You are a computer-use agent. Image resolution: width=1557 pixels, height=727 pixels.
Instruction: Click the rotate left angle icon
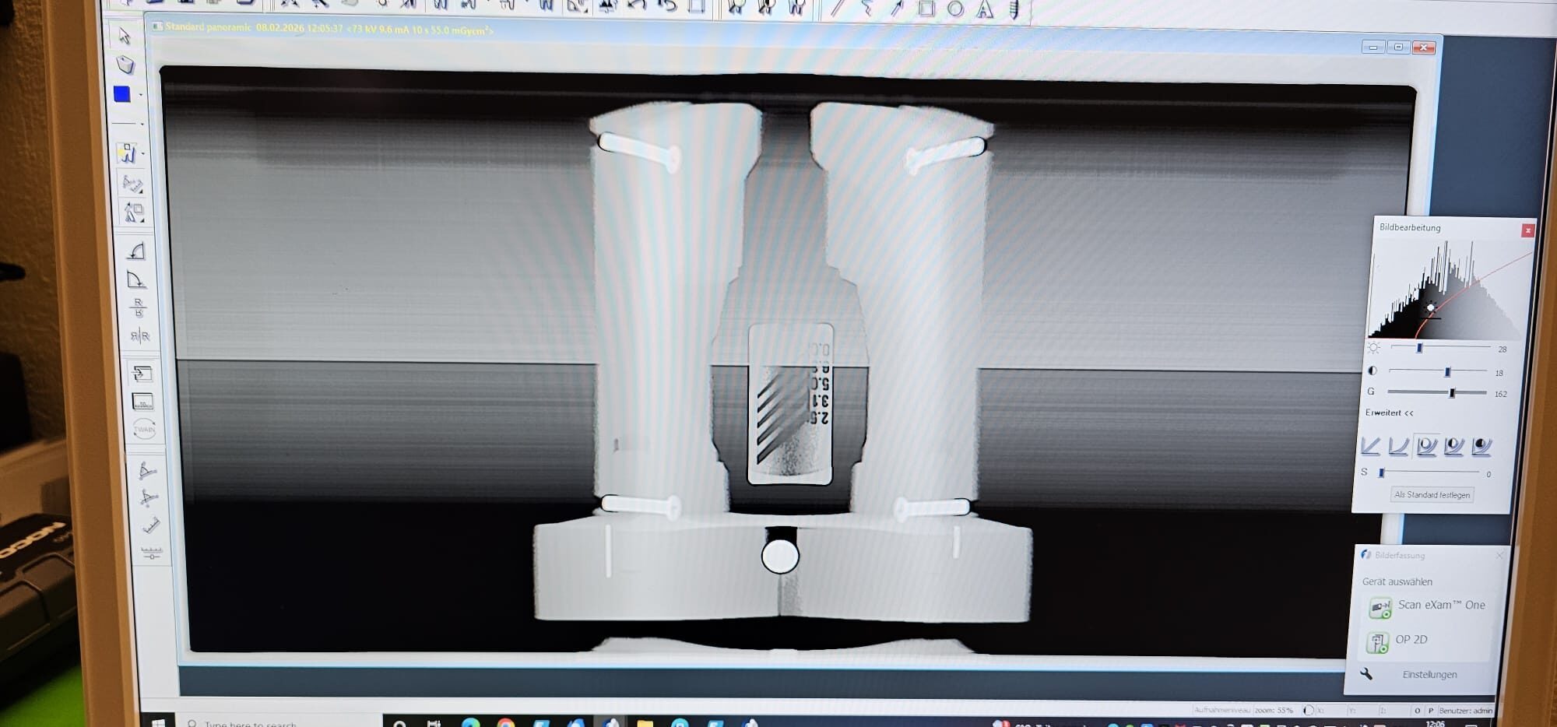click(x=136, y=251)
